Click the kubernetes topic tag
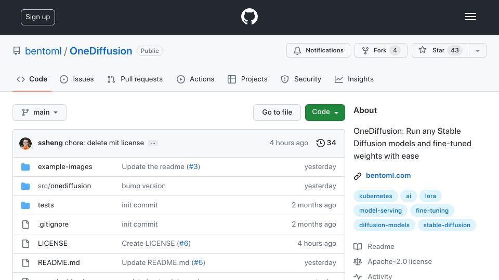 pyautogui.click(x=375, y=196)
